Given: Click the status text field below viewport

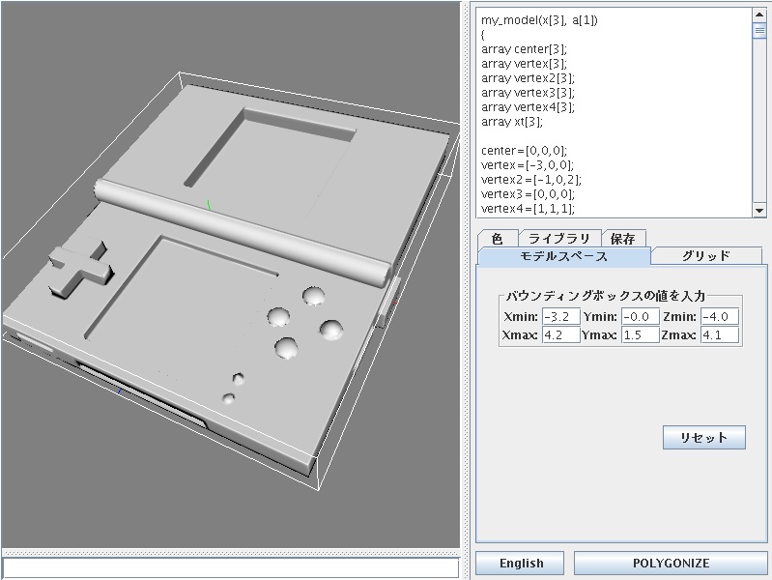Looking at the screenshot, I should pos(230,568).
